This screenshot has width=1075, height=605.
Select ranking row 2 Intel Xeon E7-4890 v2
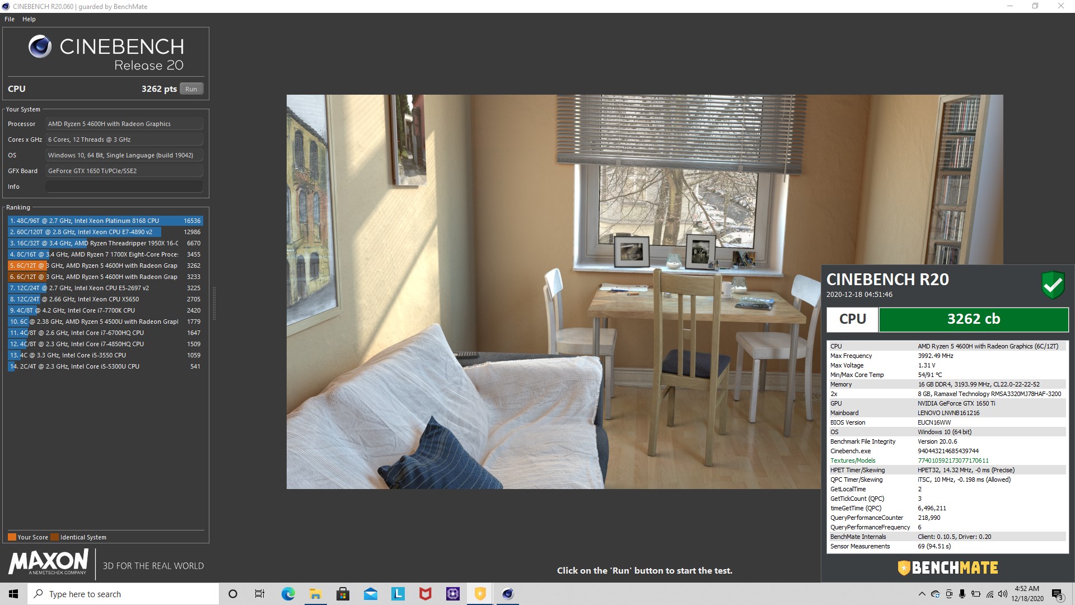pos(105,232)
